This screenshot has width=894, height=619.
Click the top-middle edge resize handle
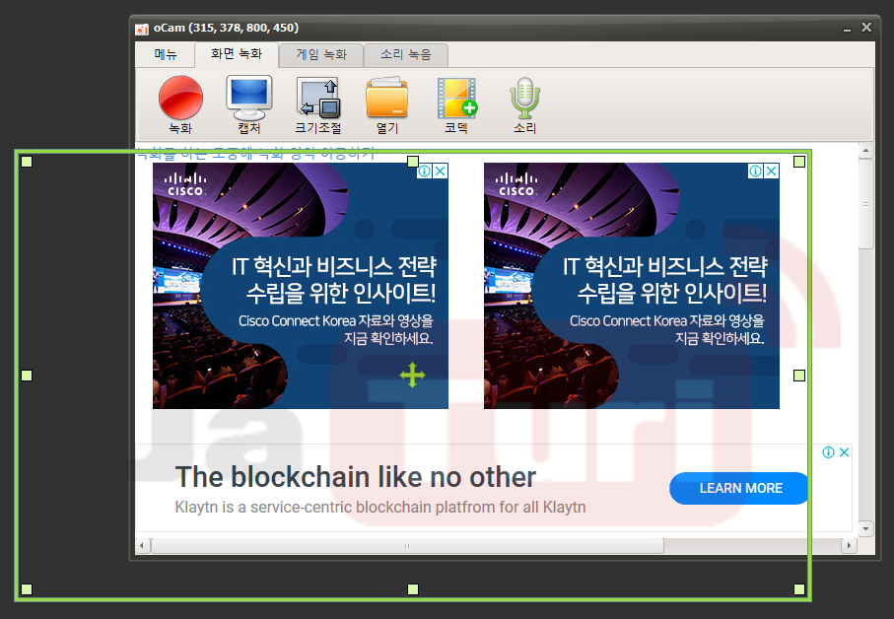[413, 162]
